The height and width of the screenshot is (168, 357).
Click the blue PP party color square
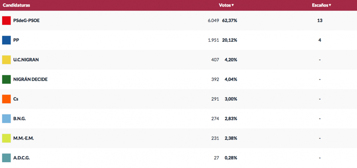click(x=6, y=40)
